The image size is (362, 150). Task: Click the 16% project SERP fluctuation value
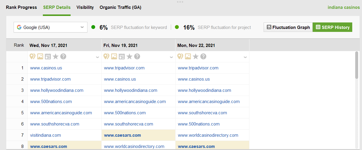[x=189, y=27]
